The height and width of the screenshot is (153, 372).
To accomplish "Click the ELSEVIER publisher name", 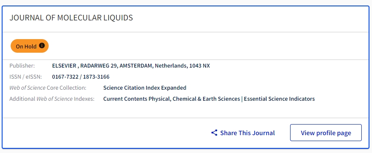I will pos(64,66).
